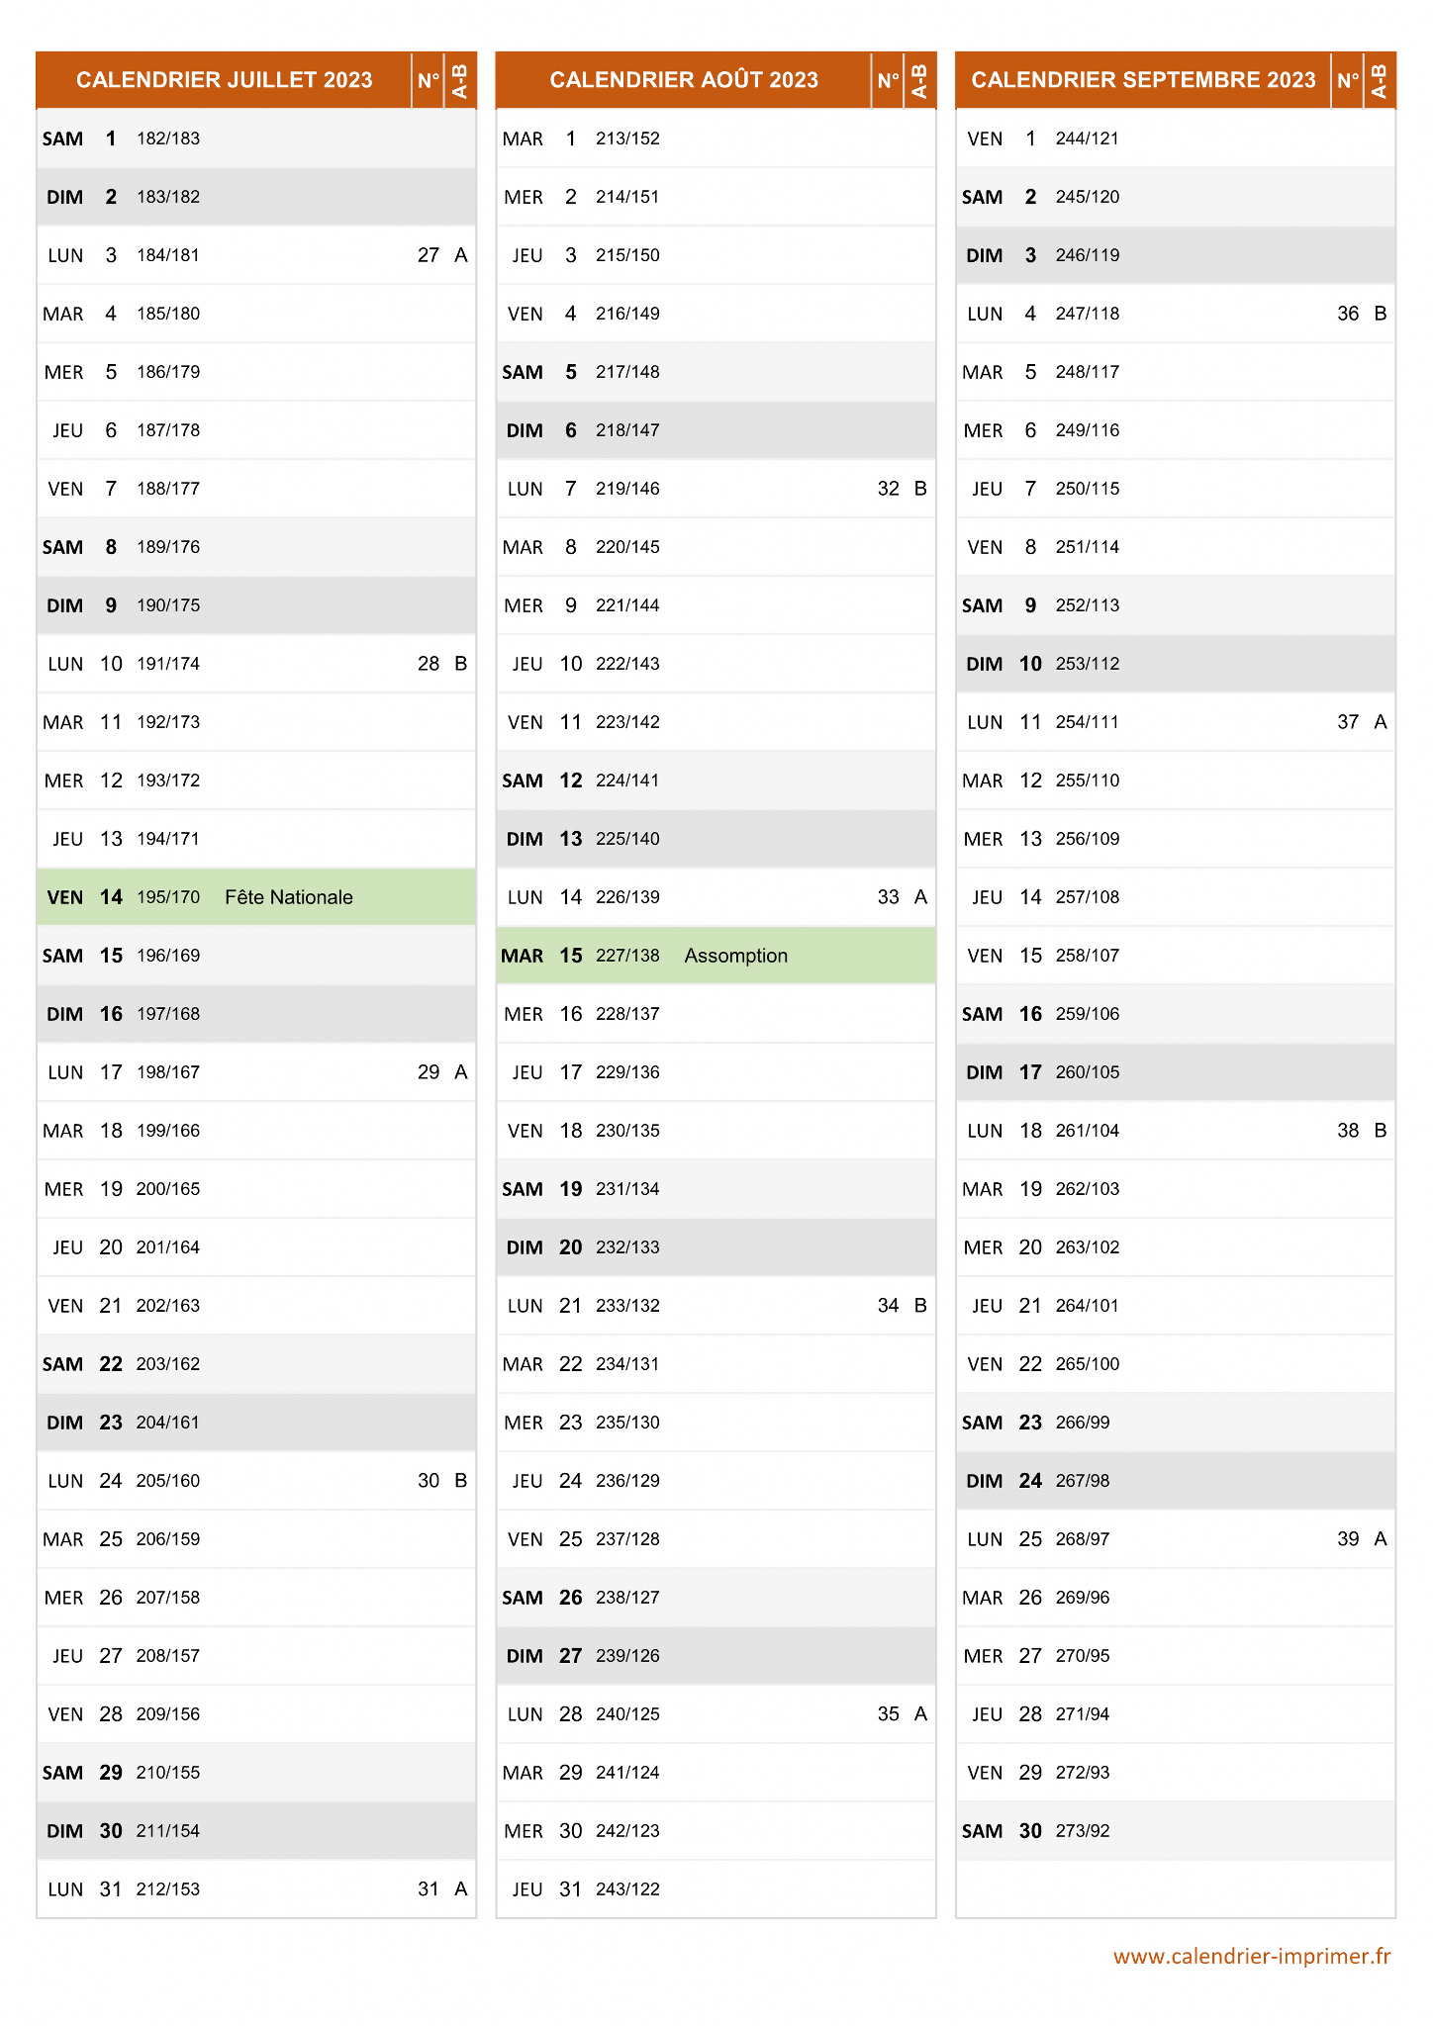Click the N° column header in the August calendar
Screen dimensions: 1433x2026
pyautogui.click(x=889, y=80)
